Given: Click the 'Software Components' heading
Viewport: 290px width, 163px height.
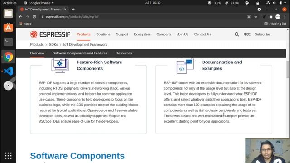Looking at the screenshot, I should coord(77,156).
